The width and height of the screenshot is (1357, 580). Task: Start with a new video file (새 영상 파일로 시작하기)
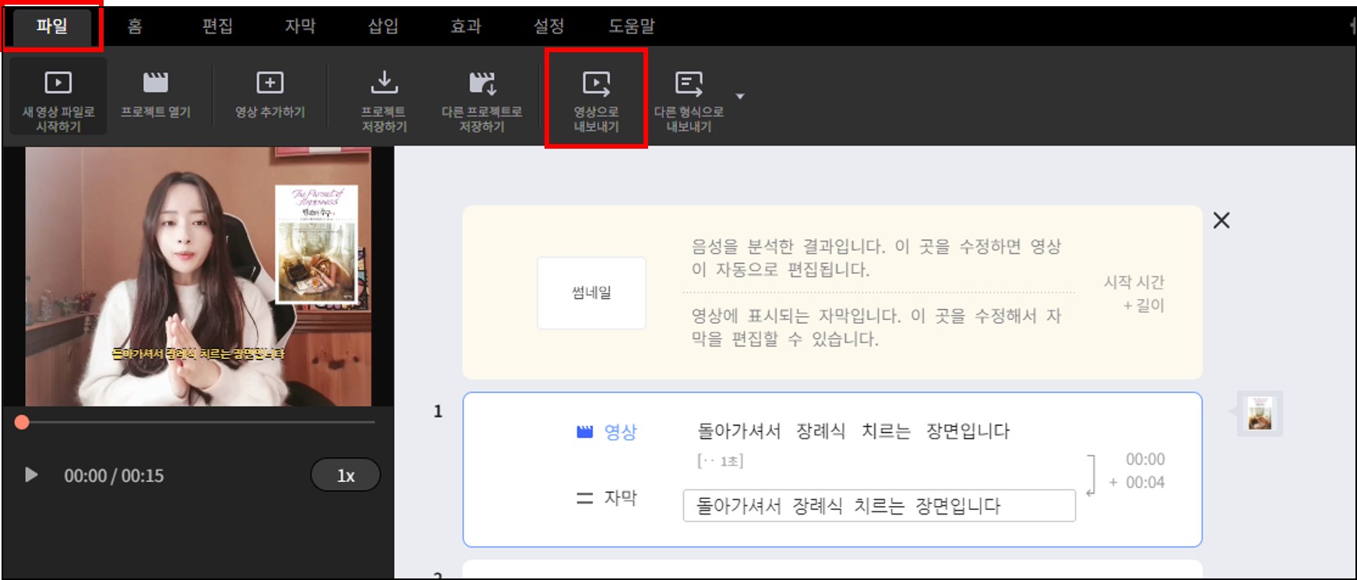[x=58, y=97]
